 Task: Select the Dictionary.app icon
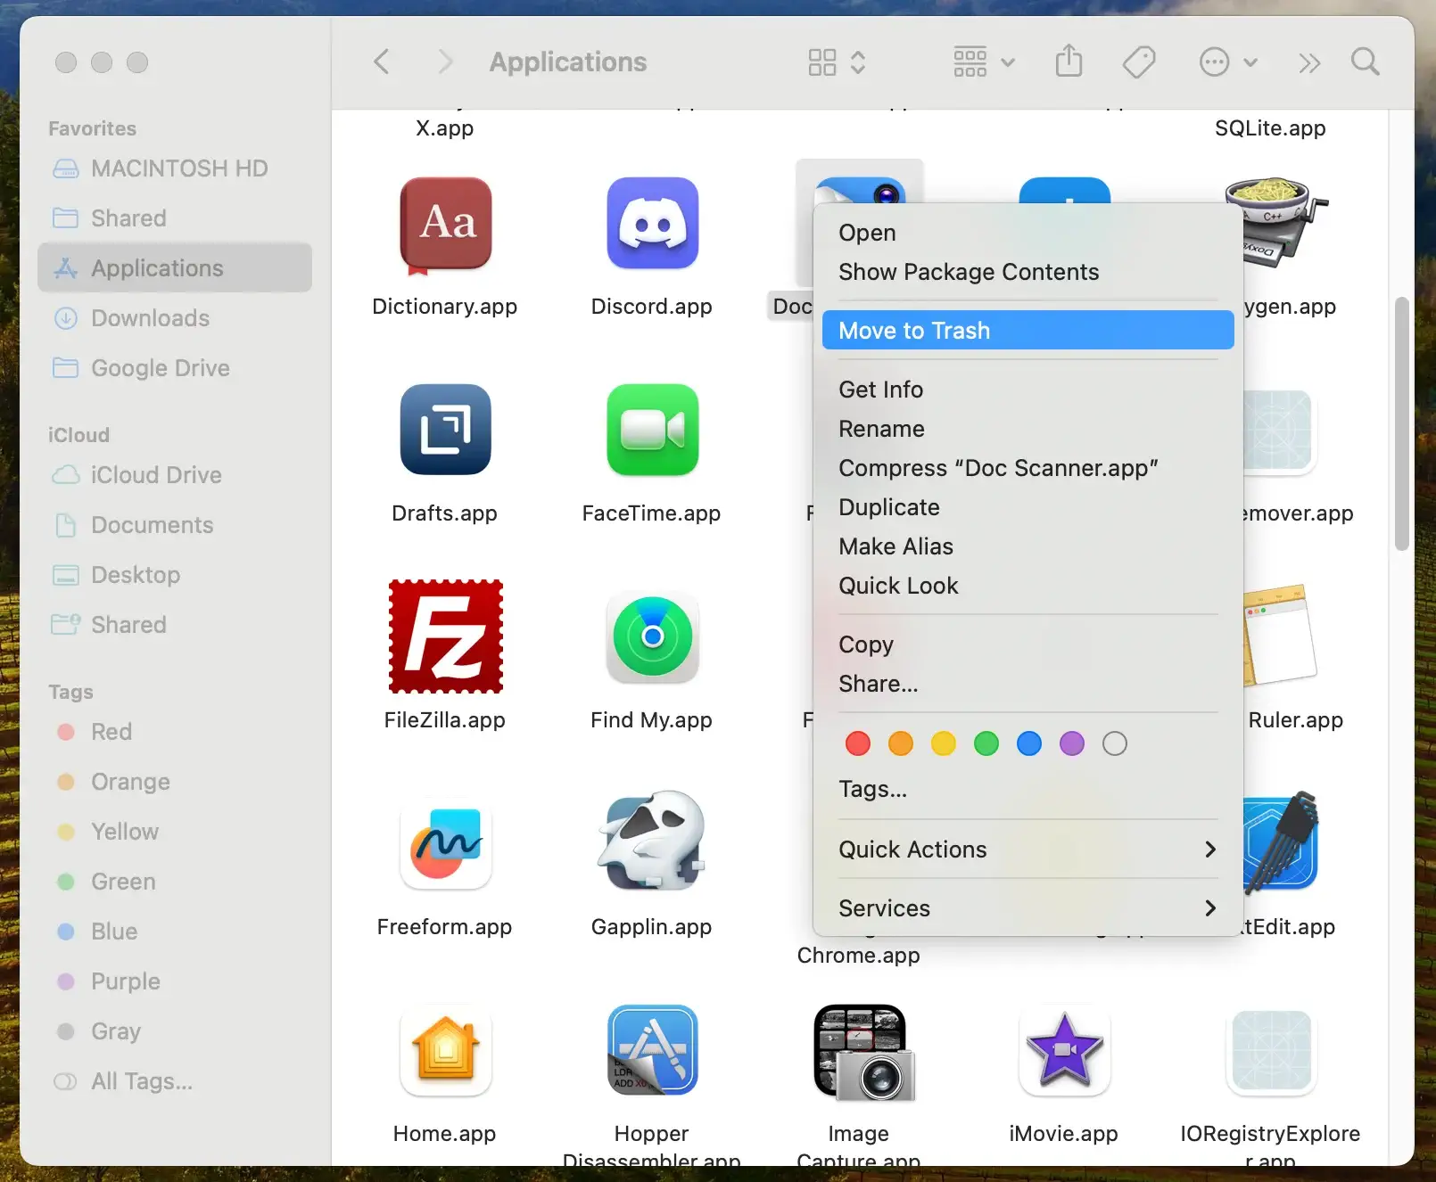coord(445,224)
